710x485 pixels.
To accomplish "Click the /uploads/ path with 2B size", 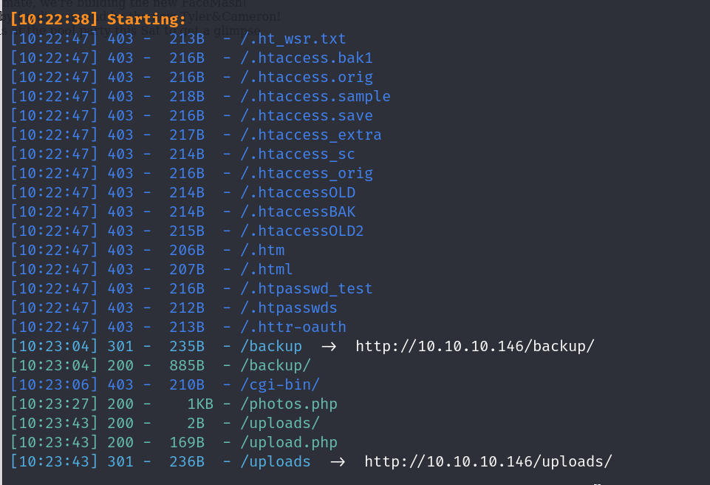I will click(x=280, y=423).
